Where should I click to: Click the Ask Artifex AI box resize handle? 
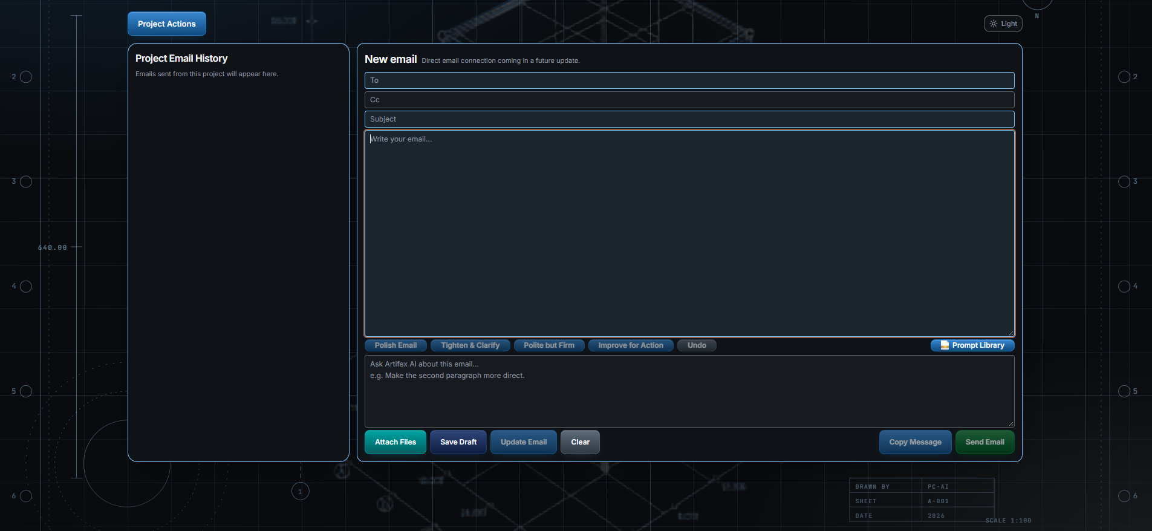(1010, 423)
